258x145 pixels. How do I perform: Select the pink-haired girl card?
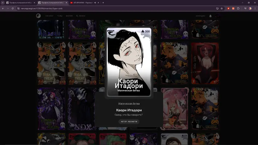[x=175, y=109]
